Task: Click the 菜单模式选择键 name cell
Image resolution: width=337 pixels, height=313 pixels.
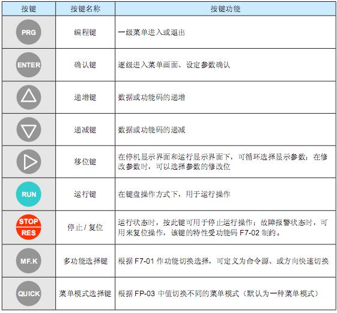Action: coord(85,293)
